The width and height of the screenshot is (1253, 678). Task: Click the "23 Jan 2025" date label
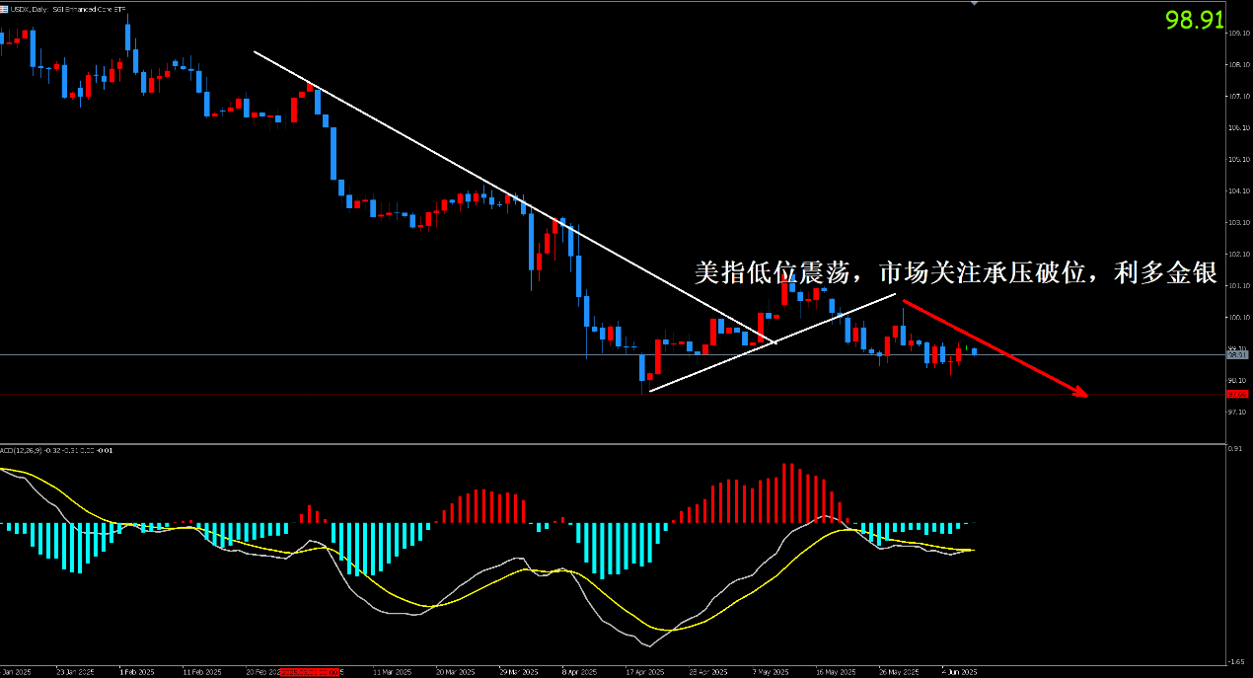[x=76, y=671]
